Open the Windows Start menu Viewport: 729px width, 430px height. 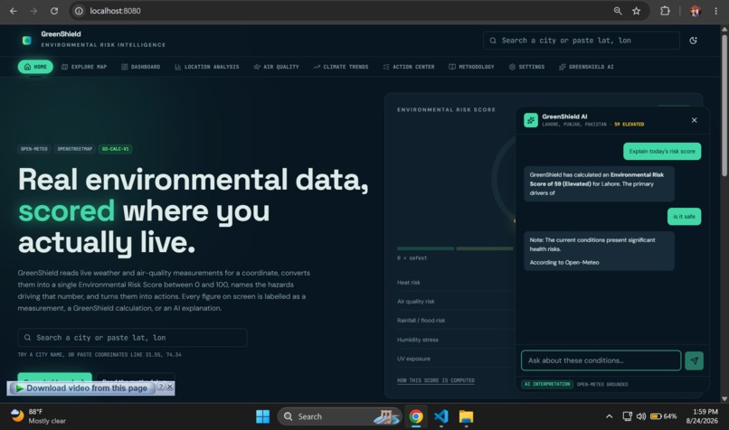(x=262, y=416)
